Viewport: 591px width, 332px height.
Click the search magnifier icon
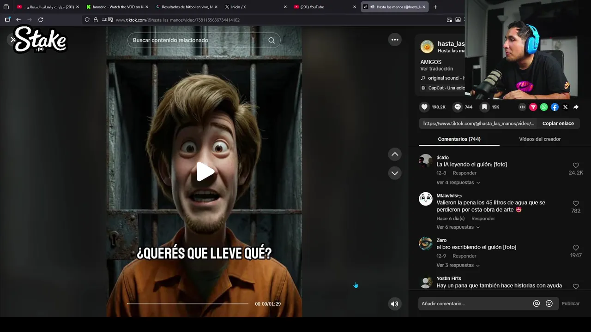[271, 40]
